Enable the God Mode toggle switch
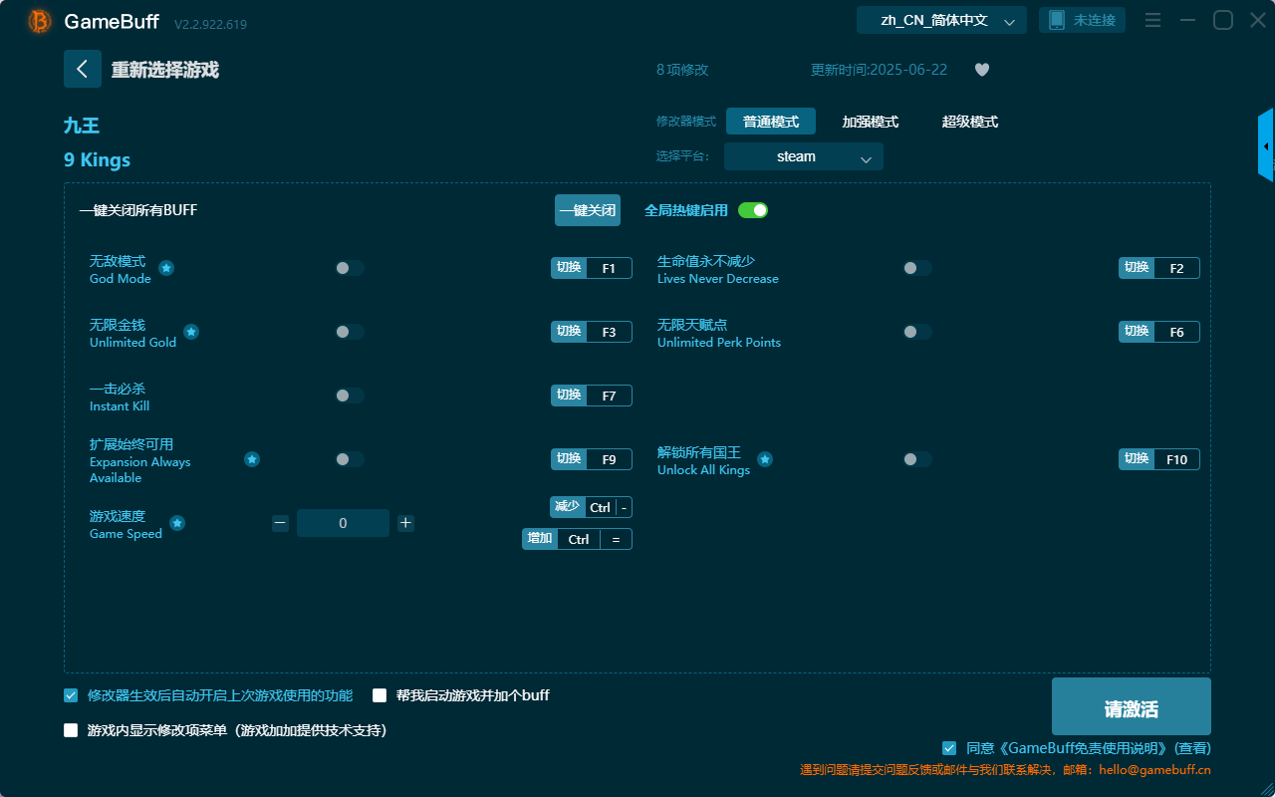Viewport: 1275px width, 797px height. [x=349, y=267]
